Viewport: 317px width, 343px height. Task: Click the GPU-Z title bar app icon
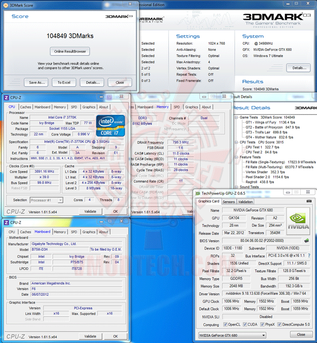(198, 193)
